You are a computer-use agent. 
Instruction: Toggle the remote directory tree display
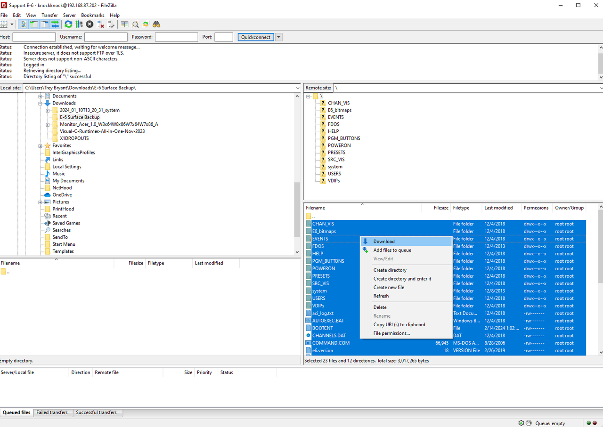click(x=45, y=24)
